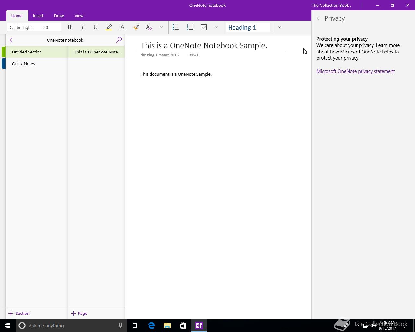Open Microsoft OneNote privacy statement link
The width and height of the screenshot is (415, 332).
pos(356,71)
